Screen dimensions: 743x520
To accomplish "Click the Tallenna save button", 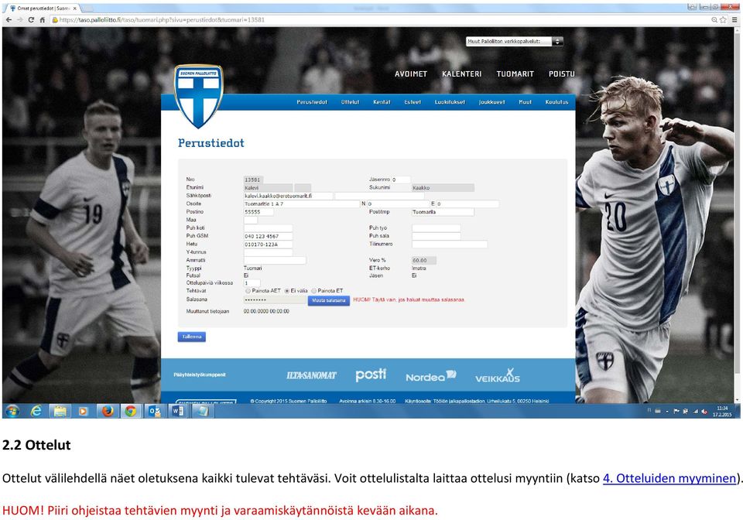I will [x=191, y=337].
